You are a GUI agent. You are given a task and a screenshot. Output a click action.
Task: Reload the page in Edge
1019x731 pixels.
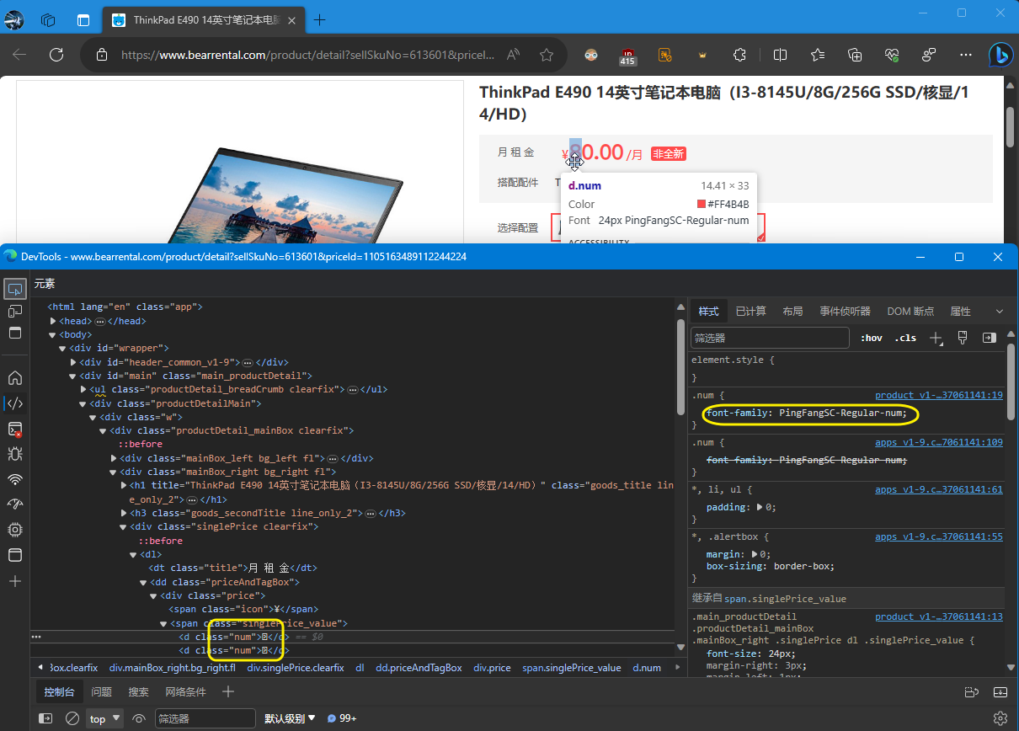point(56,55)
